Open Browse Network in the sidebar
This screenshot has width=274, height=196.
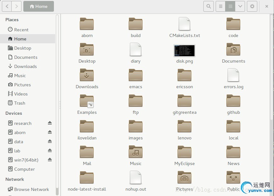28,189
